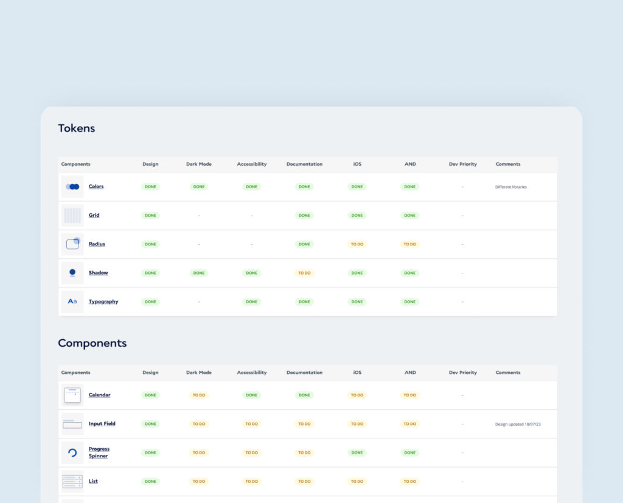The width and height of the screenshot is (623, 503).
Task: Click the List component thumbnail icon
Action: point(72,481)
